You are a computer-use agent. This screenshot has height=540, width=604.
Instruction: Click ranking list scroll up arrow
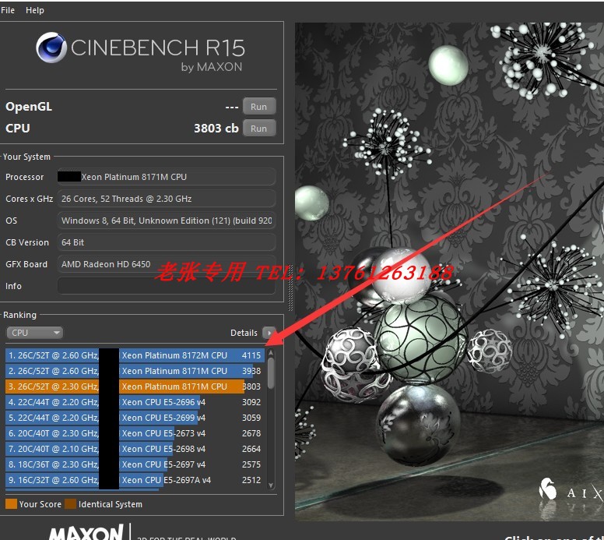271,352
